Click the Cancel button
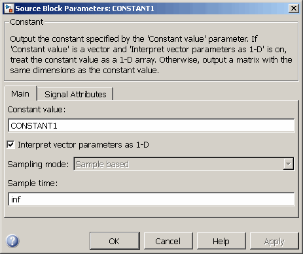Image resolution: width=303 pixels, height=254 pixels. click(x=168, y=241)
